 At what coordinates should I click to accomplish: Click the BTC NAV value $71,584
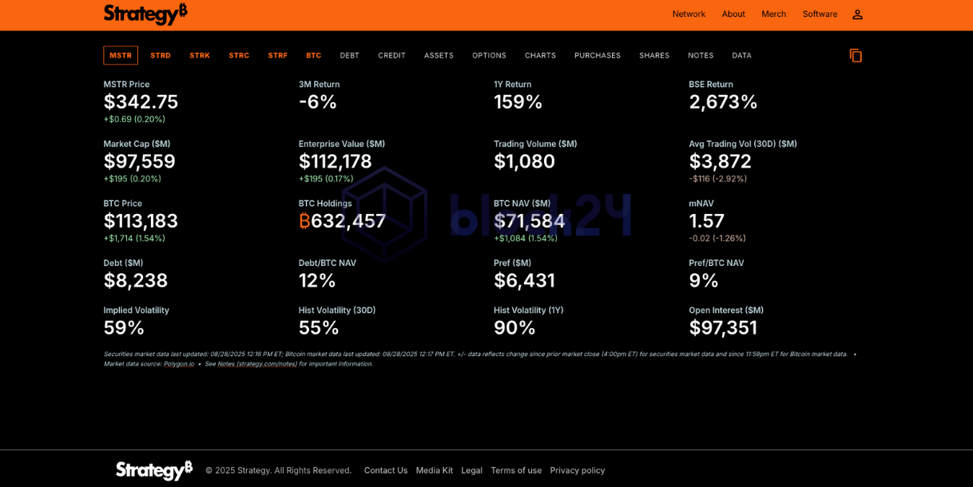(x=530, y=221)
